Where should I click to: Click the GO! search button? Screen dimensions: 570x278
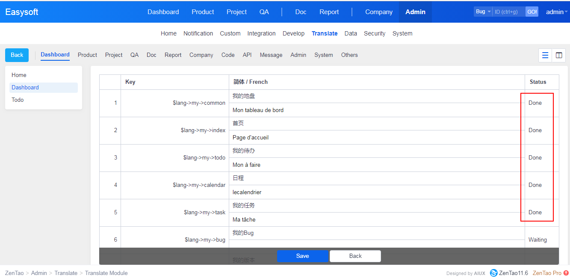point(532,12)
